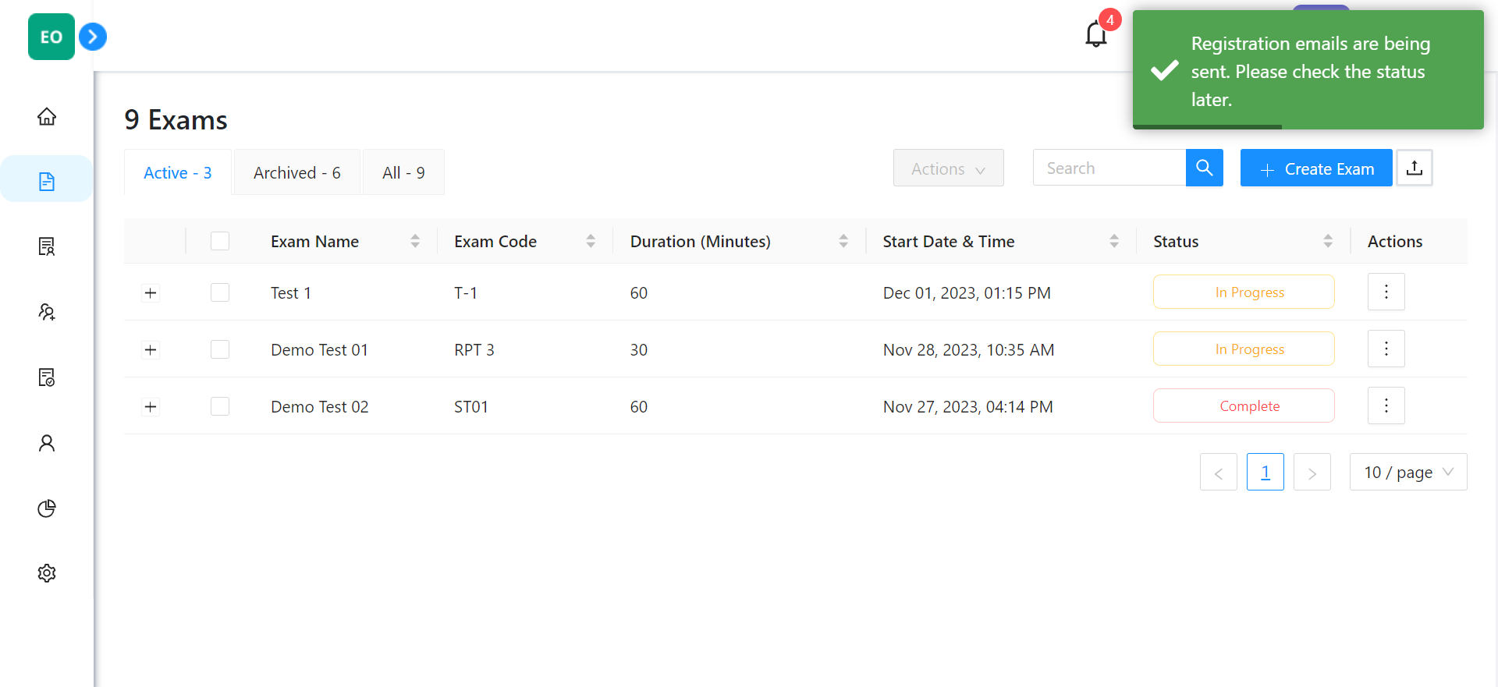The image size is (1498, 687).
Task: Click exam code T-1
Action: point(466,293)
